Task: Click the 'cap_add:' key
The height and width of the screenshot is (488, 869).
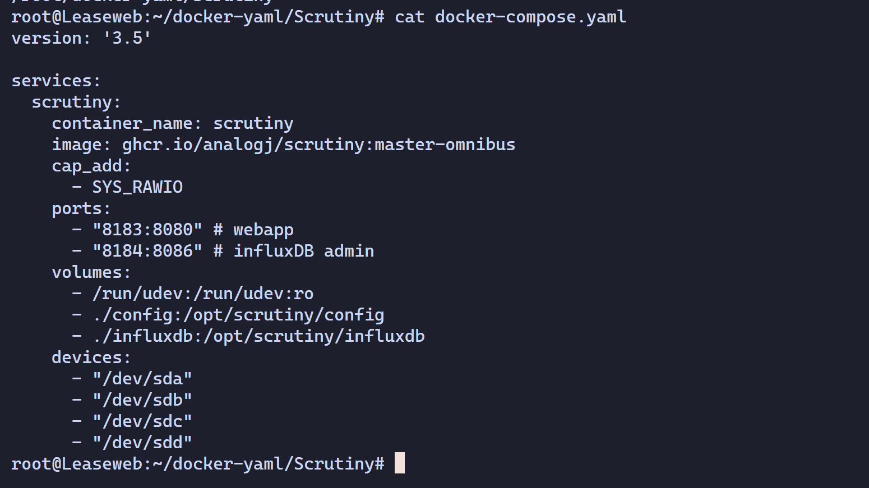Action: (x=91, y=166)
